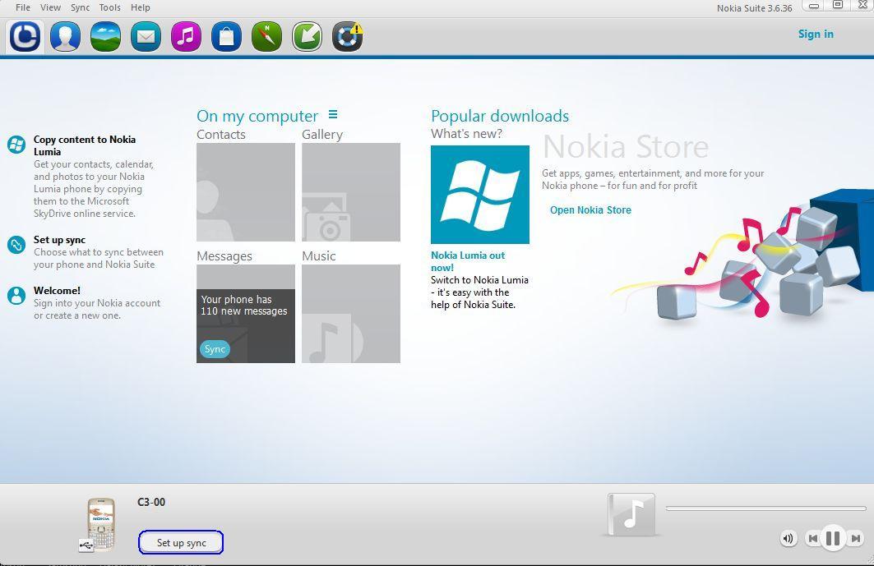The width and height of the screenshot is (874, 566).
Task: Open the Tools menu
Action: point(110,7)
